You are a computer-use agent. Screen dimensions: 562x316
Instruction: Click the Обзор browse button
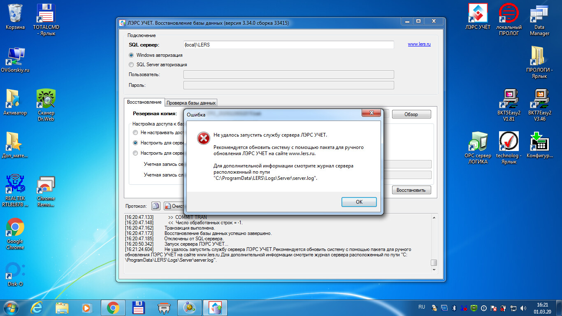tap(411, 114)
